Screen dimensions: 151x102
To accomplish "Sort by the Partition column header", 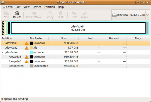I will 15,38.
